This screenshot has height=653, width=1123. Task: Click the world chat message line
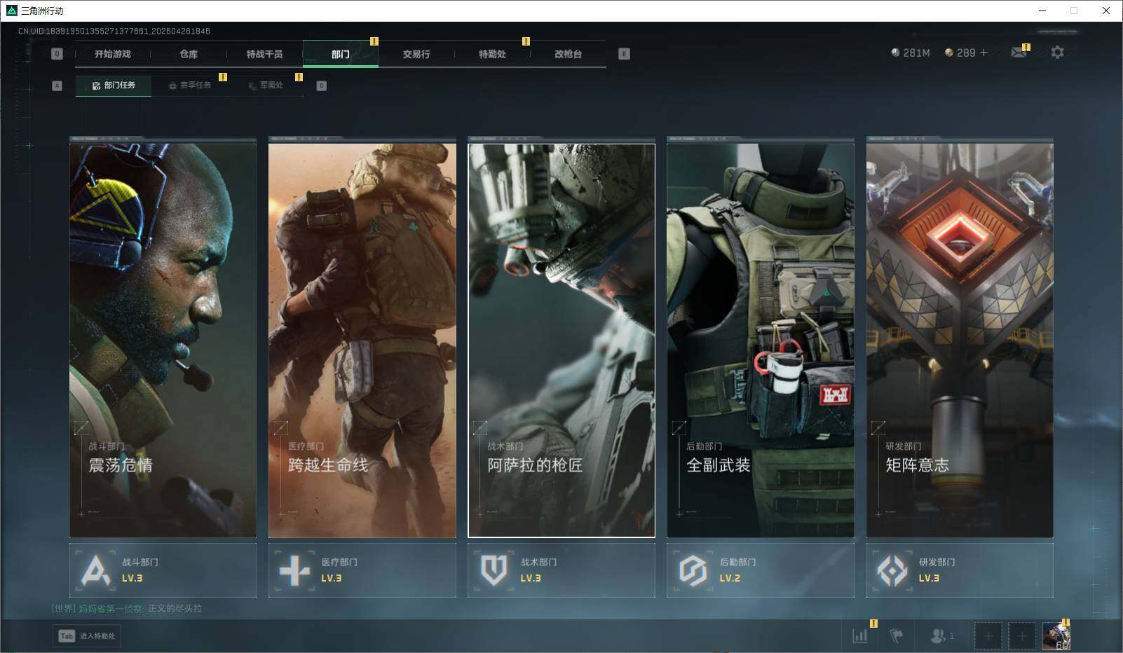[127, 608]
